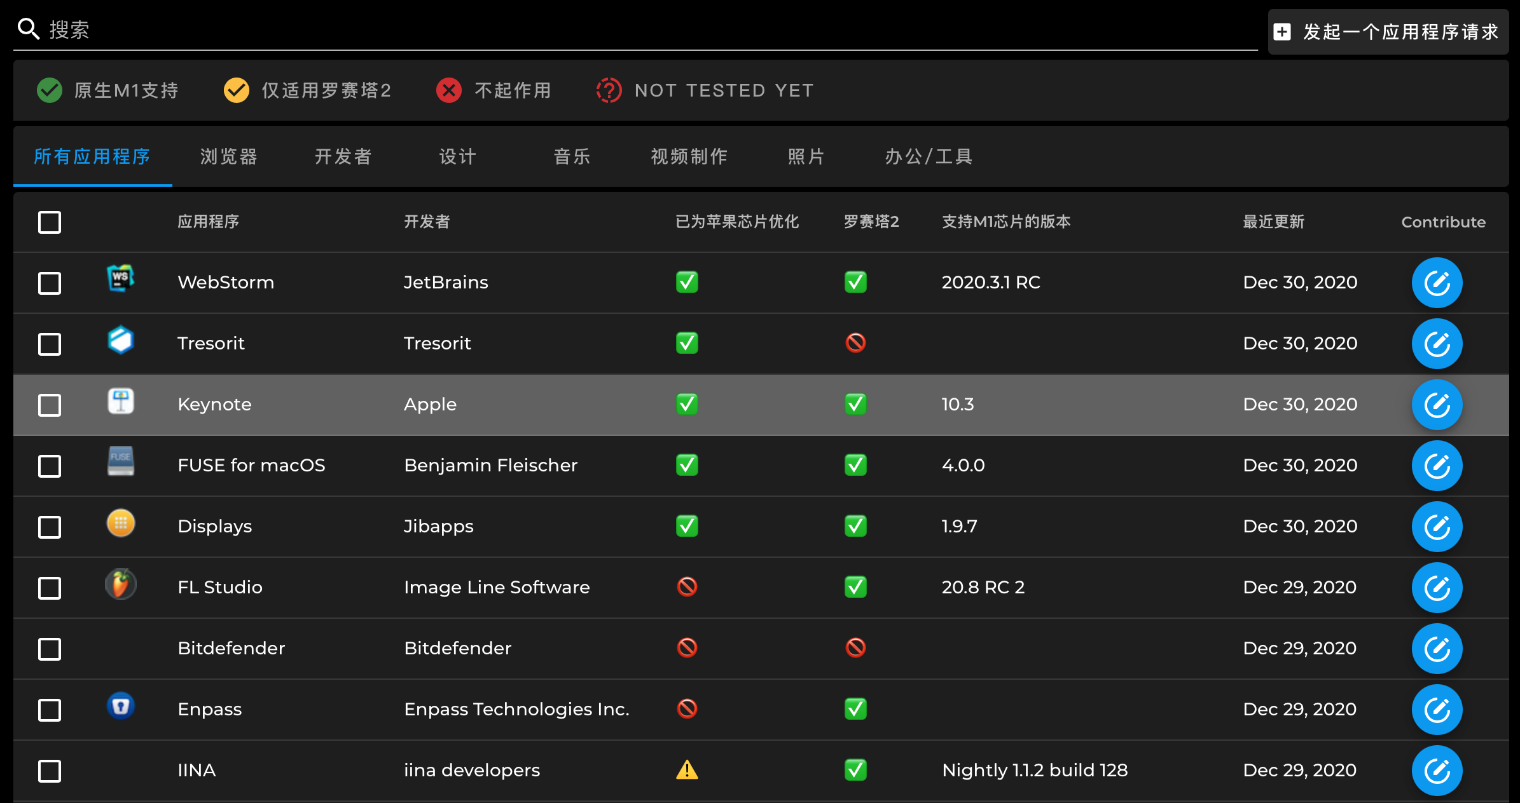Check the Displays row checkbox
Screen dimensions: 1520x803
click(x=50, y=527)
